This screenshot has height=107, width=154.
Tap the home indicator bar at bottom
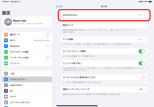click(x=77, y=106)
